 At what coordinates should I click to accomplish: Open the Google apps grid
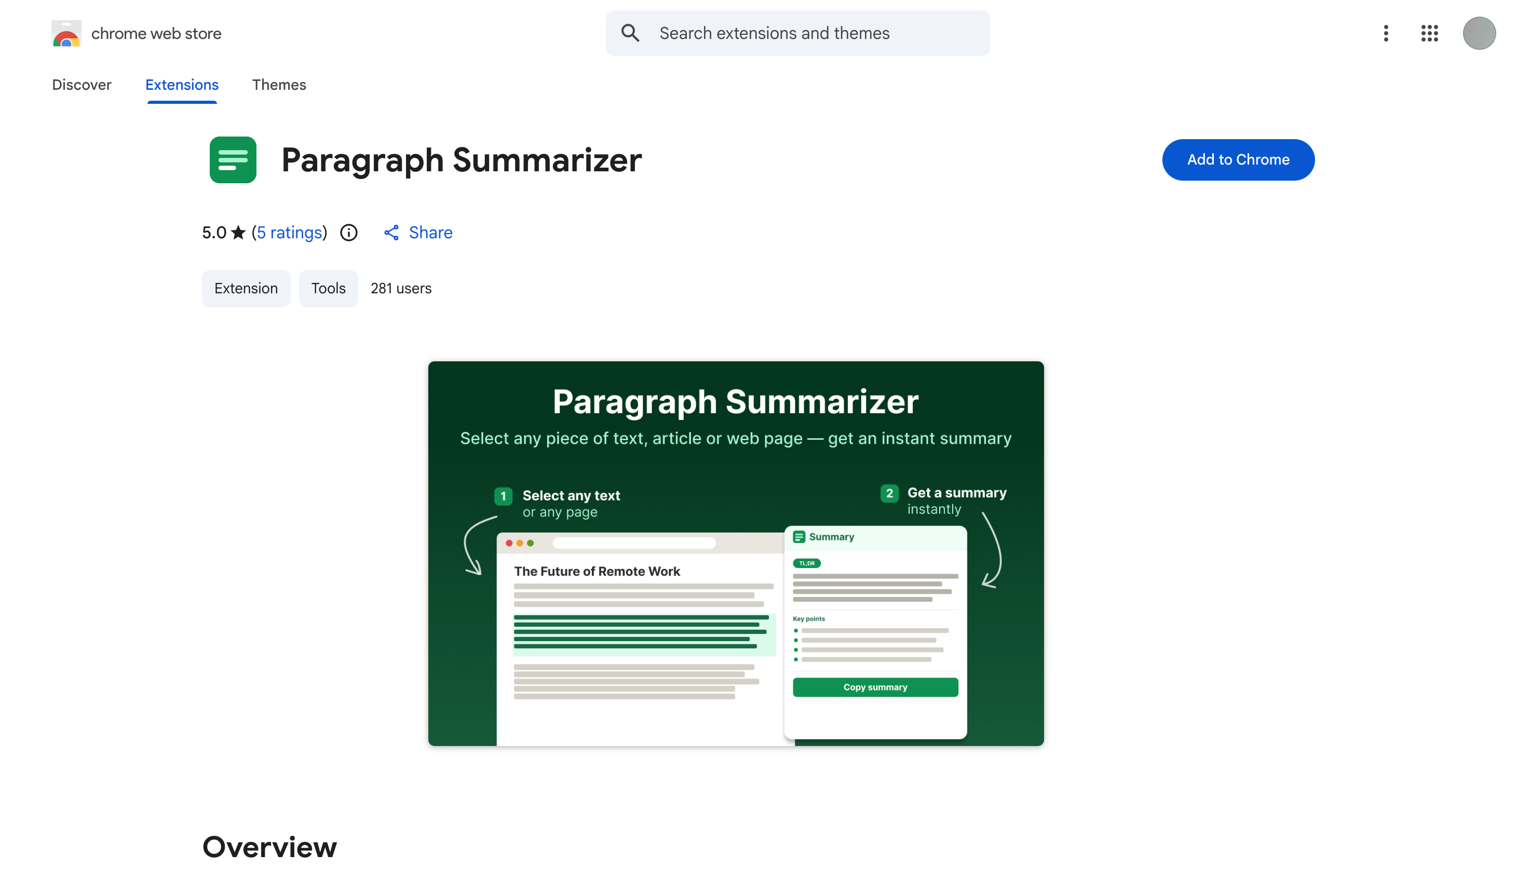point(1429,33)
